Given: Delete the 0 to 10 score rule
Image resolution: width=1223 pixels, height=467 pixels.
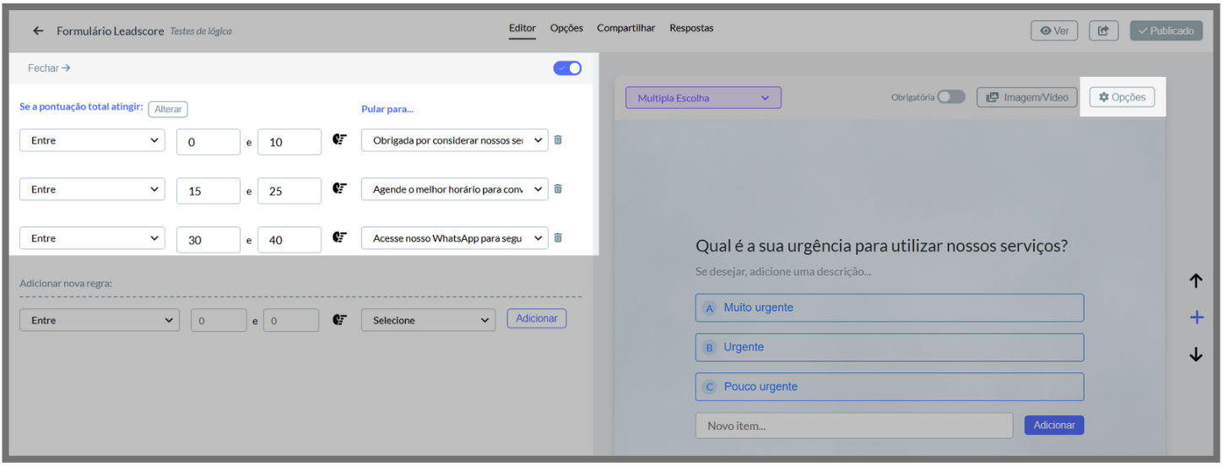Looking at the screenshot, I should 558,140.
